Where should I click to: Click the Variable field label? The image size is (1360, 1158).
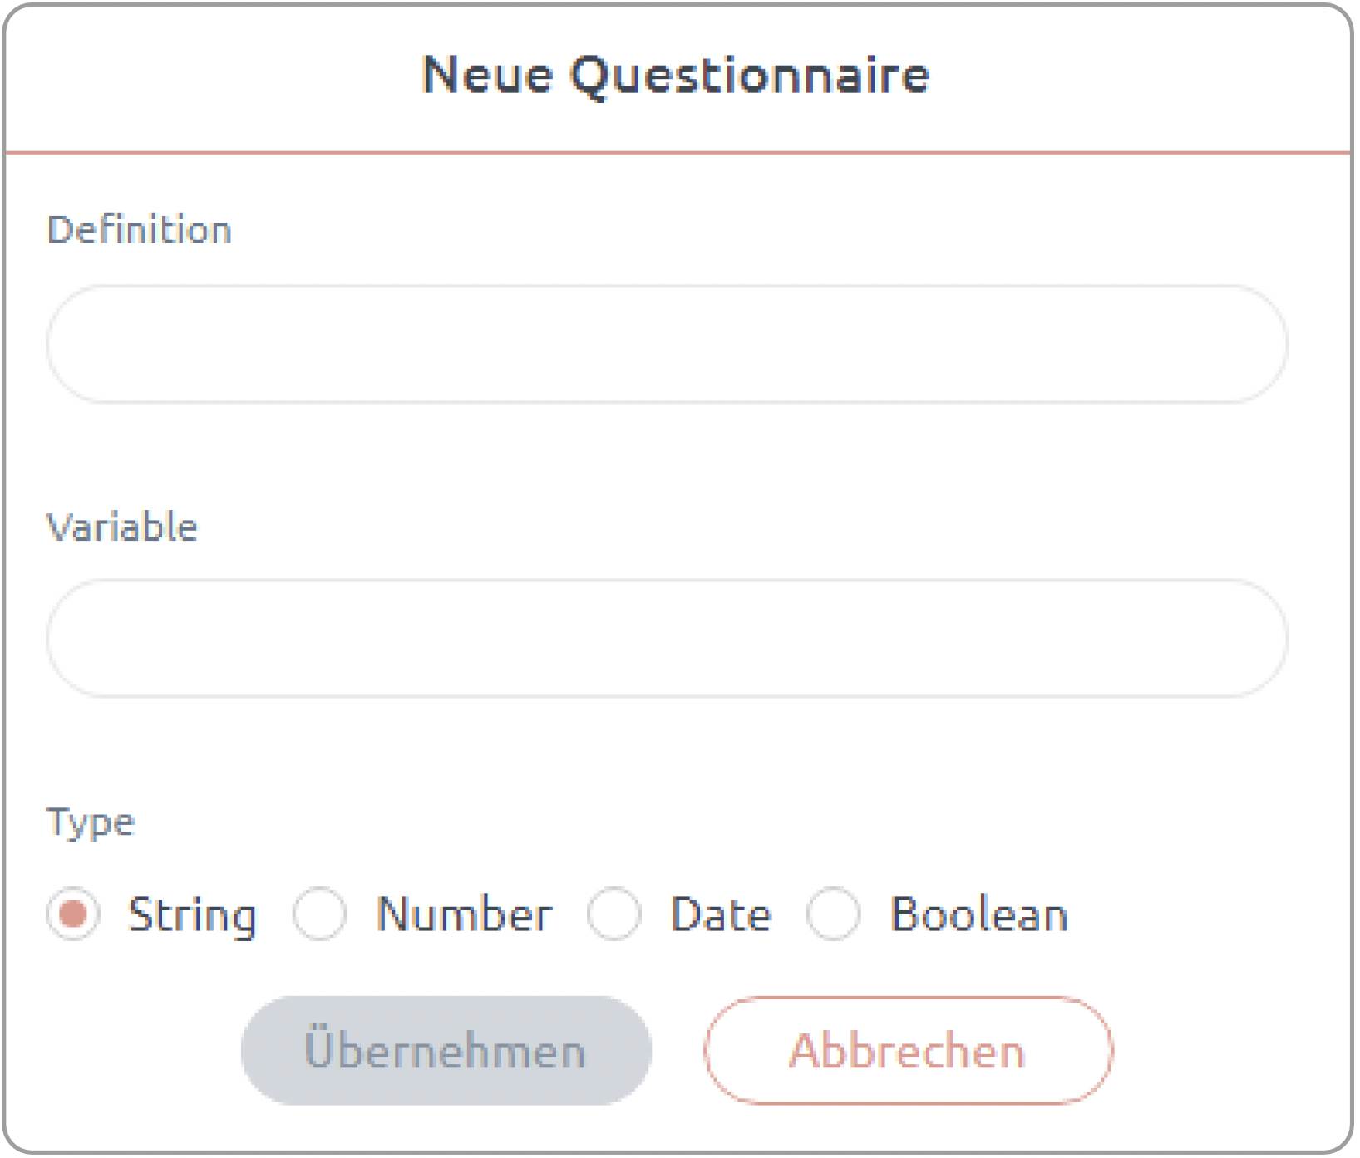tap(122, 527)
